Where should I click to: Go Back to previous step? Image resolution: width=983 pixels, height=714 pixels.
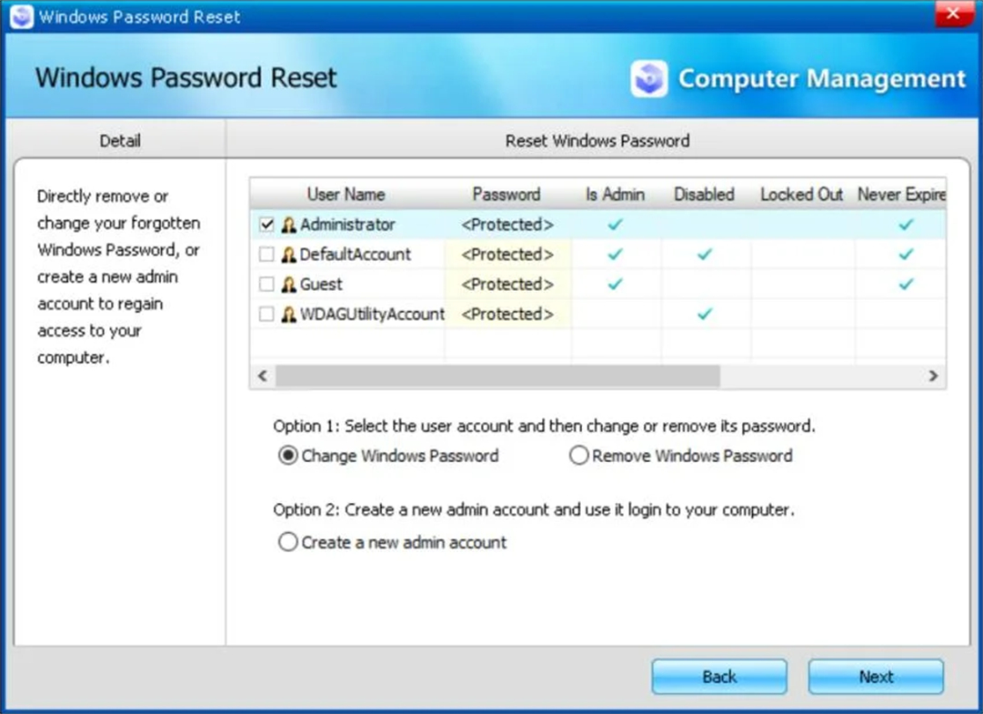[719, 677]
